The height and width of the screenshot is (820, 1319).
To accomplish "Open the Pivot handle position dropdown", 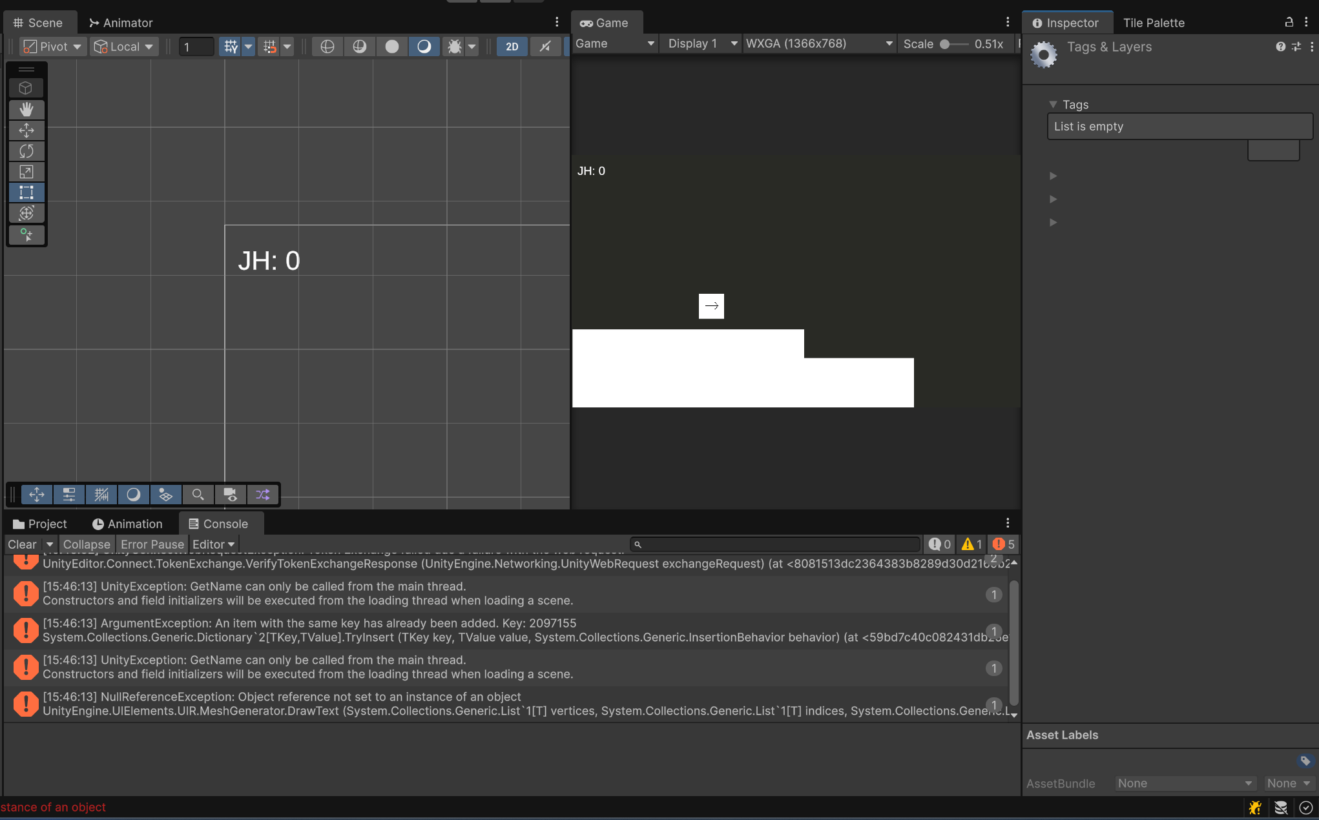I will 53,46.
